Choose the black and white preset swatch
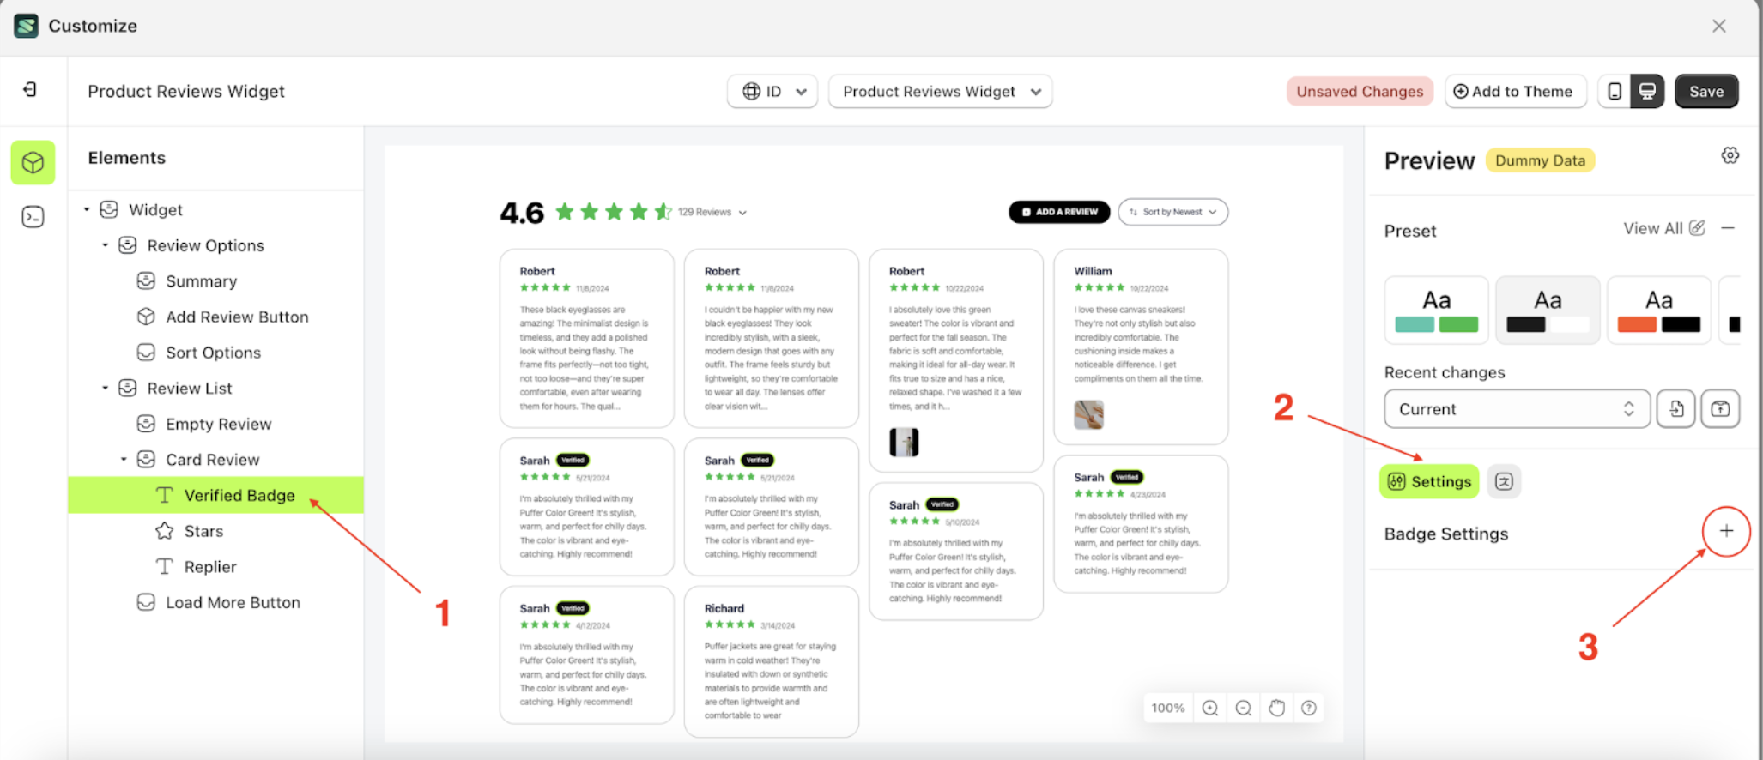The height and width of the screenshot is (760, 1763). [x=1548, y=310]
